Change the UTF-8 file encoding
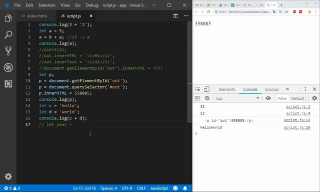Image resolution: width=320 pixels, height=192 pixels. tap(127, 188)
